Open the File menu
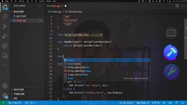The width and height of the screenshot is (187, 105). click(x=11, y=1)
